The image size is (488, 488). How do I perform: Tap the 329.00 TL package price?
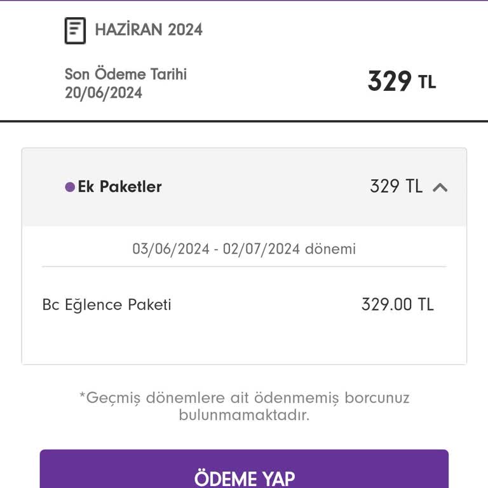pyautogui.click(x=397, y=304)
